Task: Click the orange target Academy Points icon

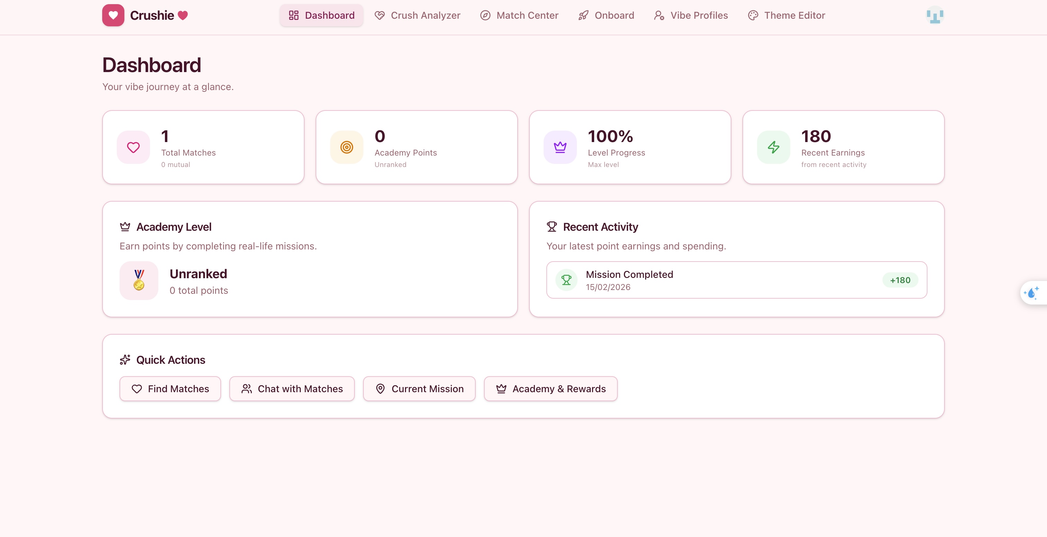Action: pyautogui.click(x=346, y=147)
